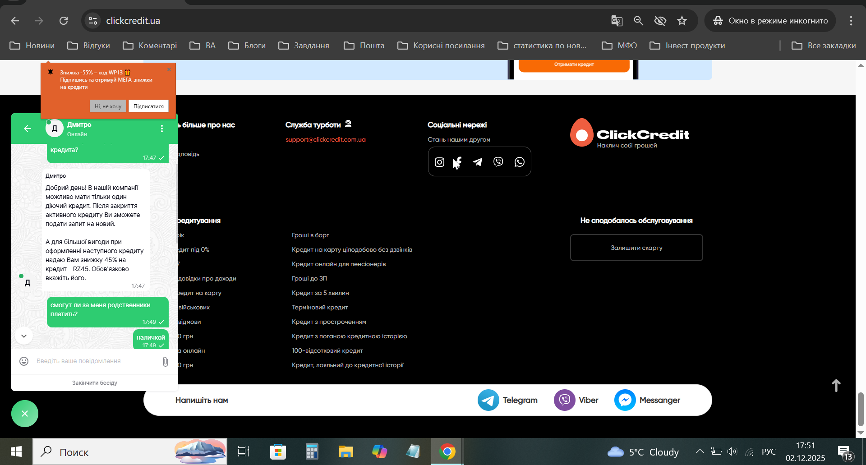Open ClickCredit Instagram page icon
This screenshot has height=465, width=866.
click(439, 162)
